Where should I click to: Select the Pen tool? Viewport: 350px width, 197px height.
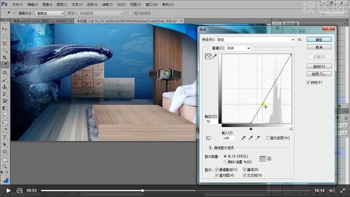pos(5,130)
